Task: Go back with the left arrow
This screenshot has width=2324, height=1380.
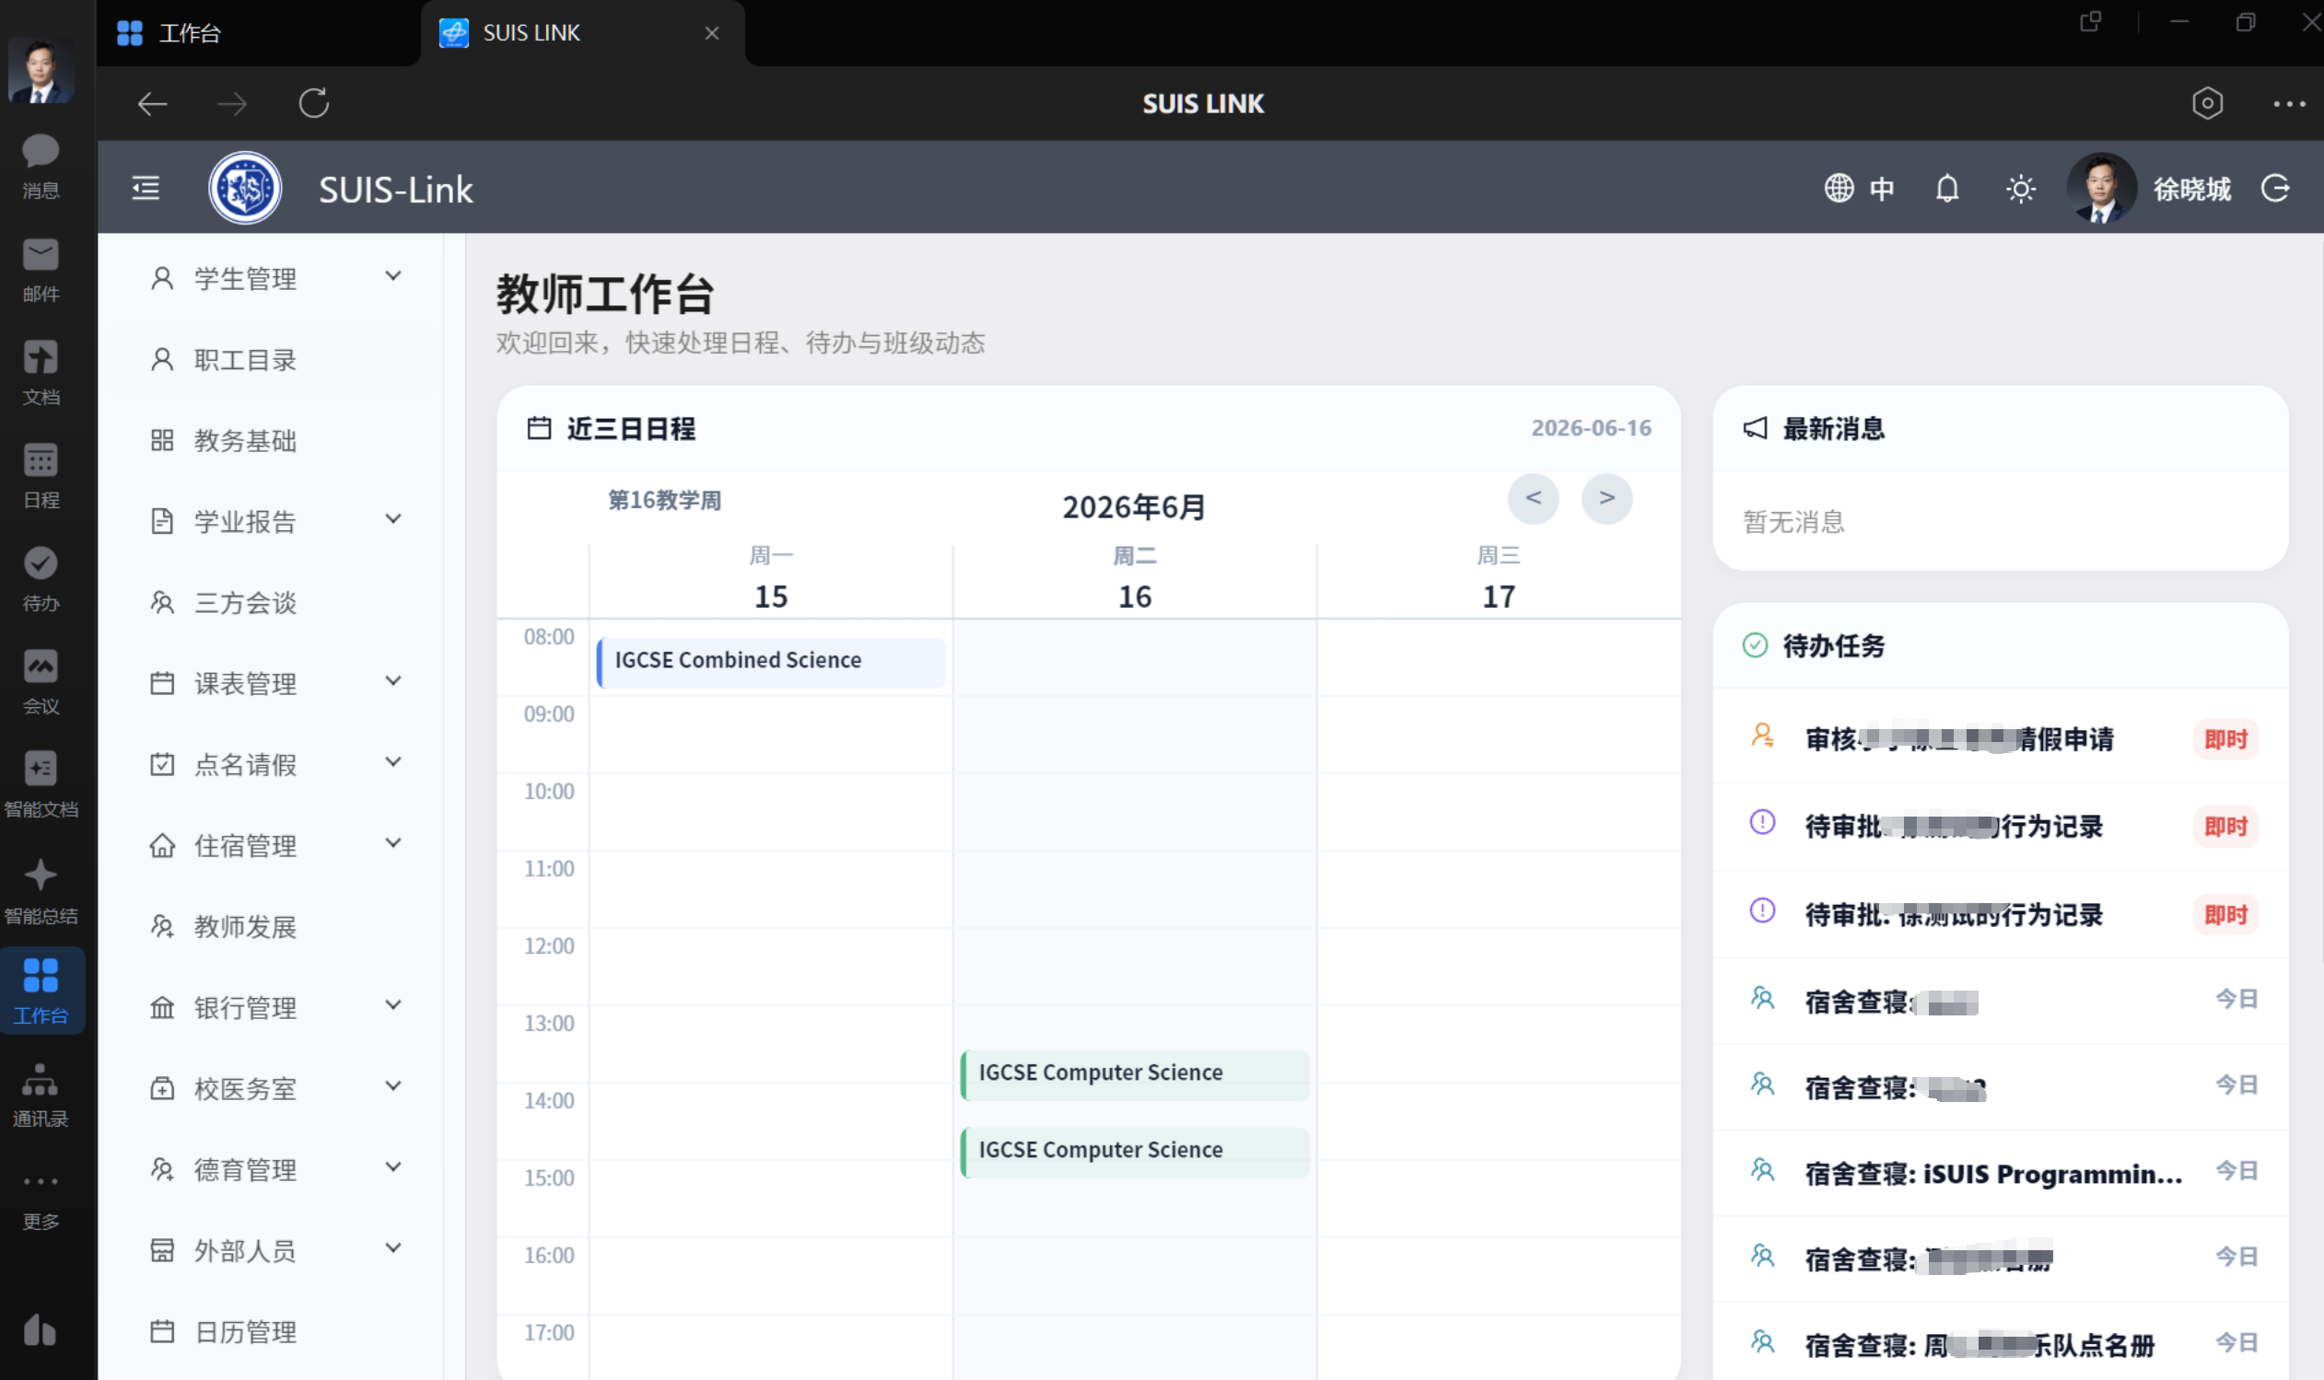Action: click(x=152, y=103)
